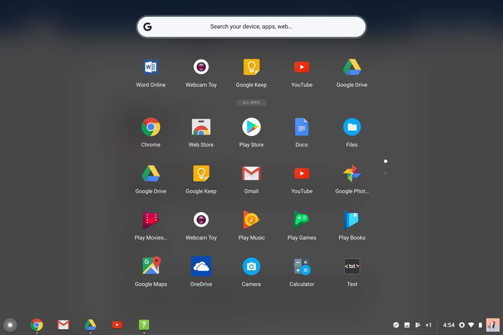The width and height of the screenshot is (503, 335).
Task: Open Gmail from the shelf
Action: point(63,325)
